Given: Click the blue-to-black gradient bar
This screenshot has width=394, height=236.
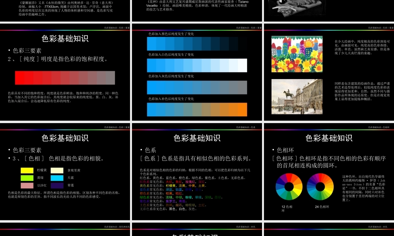Looking at the screenshot, I should tap(197, 44).
